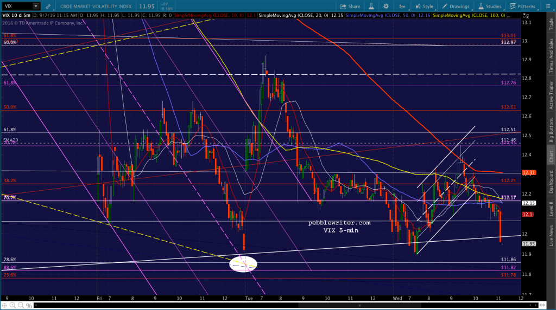Viewport: 556px width, 310px height.
Task: Click the 12.31 red price bubble on axis
Action: coord(529,173)
